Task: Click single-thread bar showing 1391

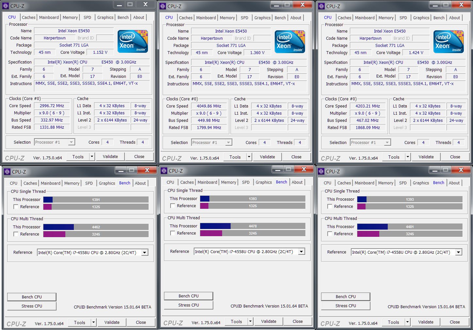Action: click(96, 200)
